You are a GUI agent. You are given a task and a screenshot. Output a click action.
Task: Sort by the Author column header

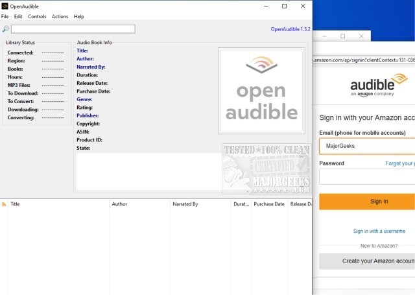pos(119,204)
